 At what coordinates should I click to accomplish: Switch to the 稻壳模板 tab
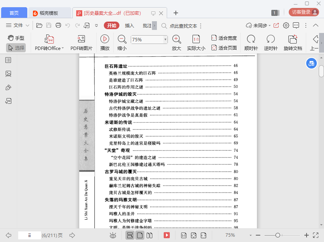49,13
